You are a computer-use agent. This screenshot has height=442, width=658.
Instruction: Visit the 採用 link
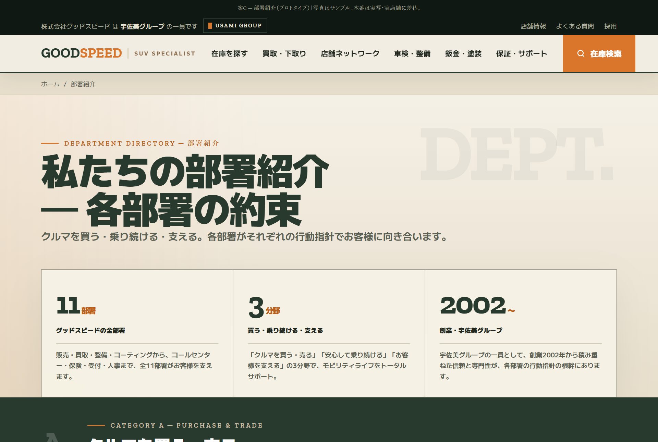tap(610, 26)
